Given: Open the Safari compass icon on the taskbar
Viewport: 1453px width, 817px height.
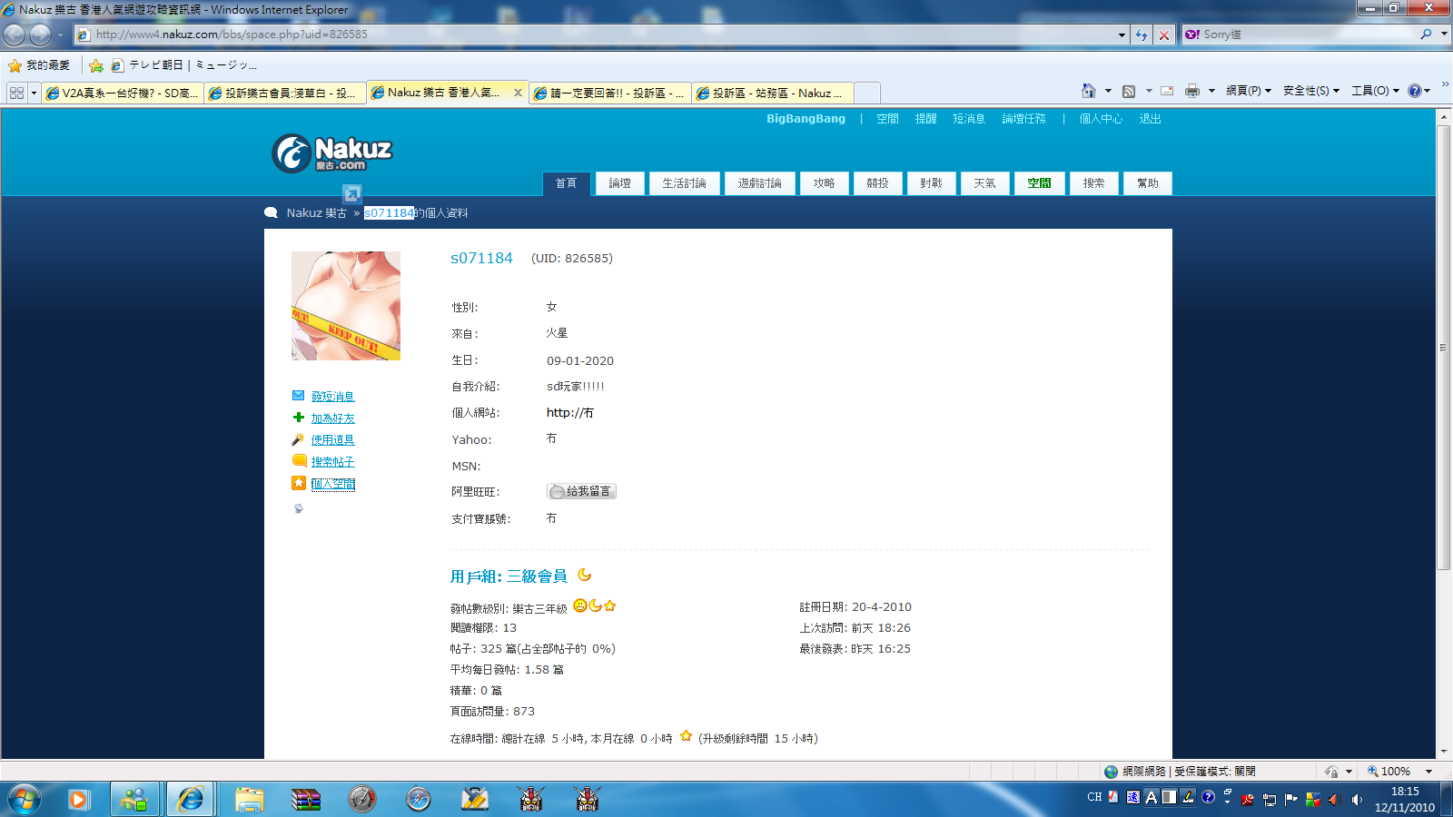Looking at the screenshot, I should (x=419, y=800).
